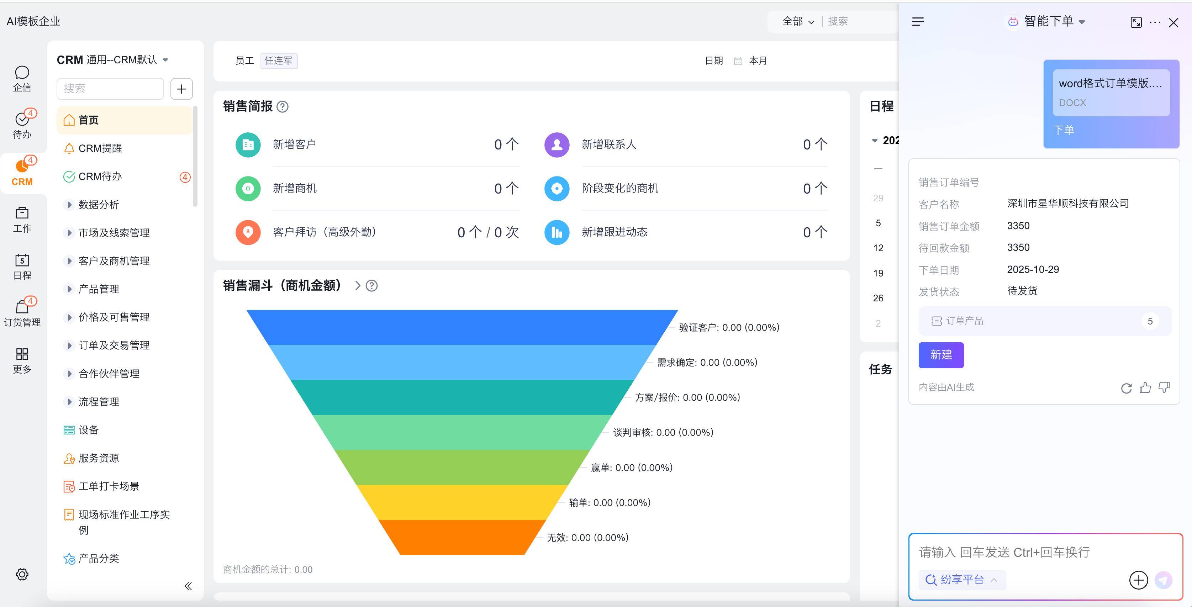Open CRM待办 menu item
1192x607 pixels.
100,176
